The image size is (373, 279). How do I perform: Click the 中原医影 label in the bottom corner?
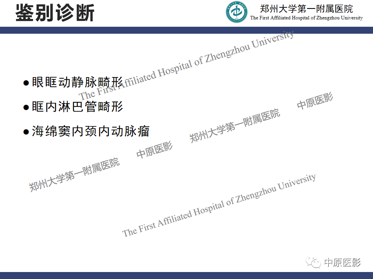pos(343,262)
